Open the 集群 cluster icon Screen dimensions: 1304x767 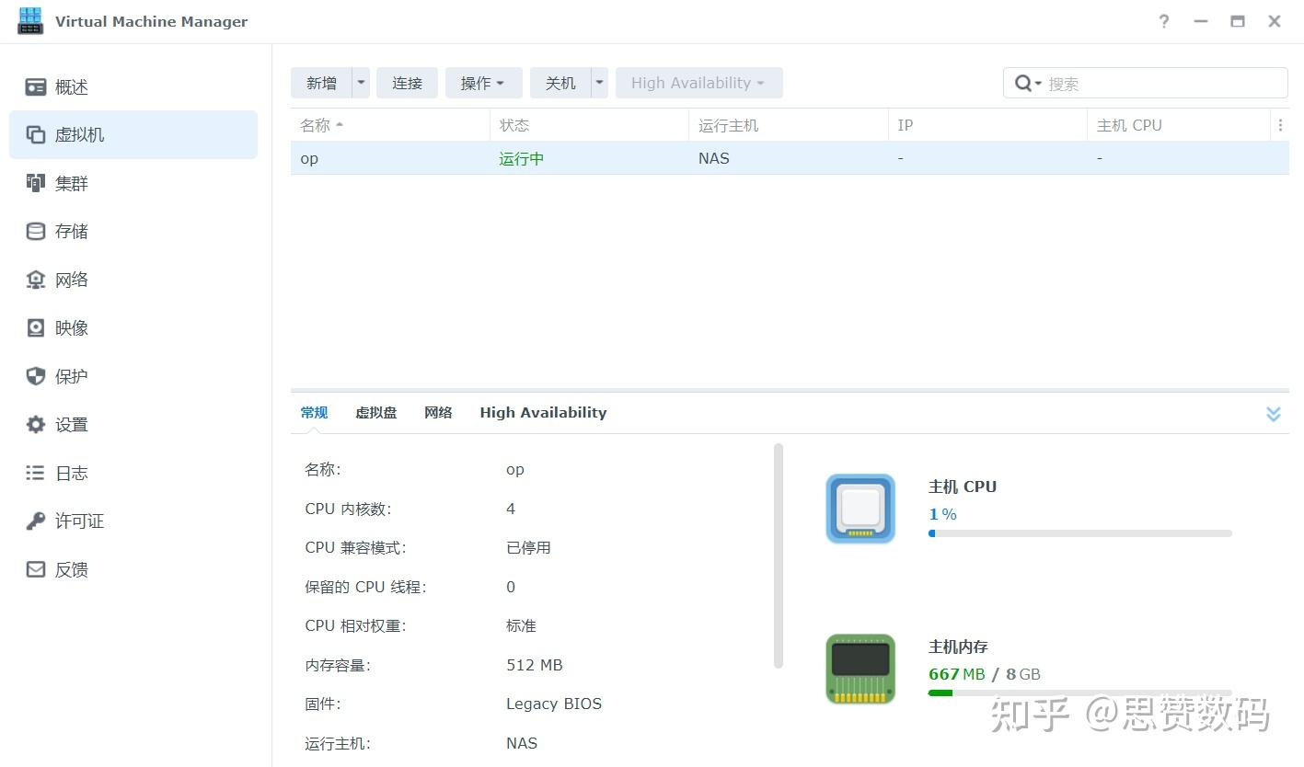(36, 183)
